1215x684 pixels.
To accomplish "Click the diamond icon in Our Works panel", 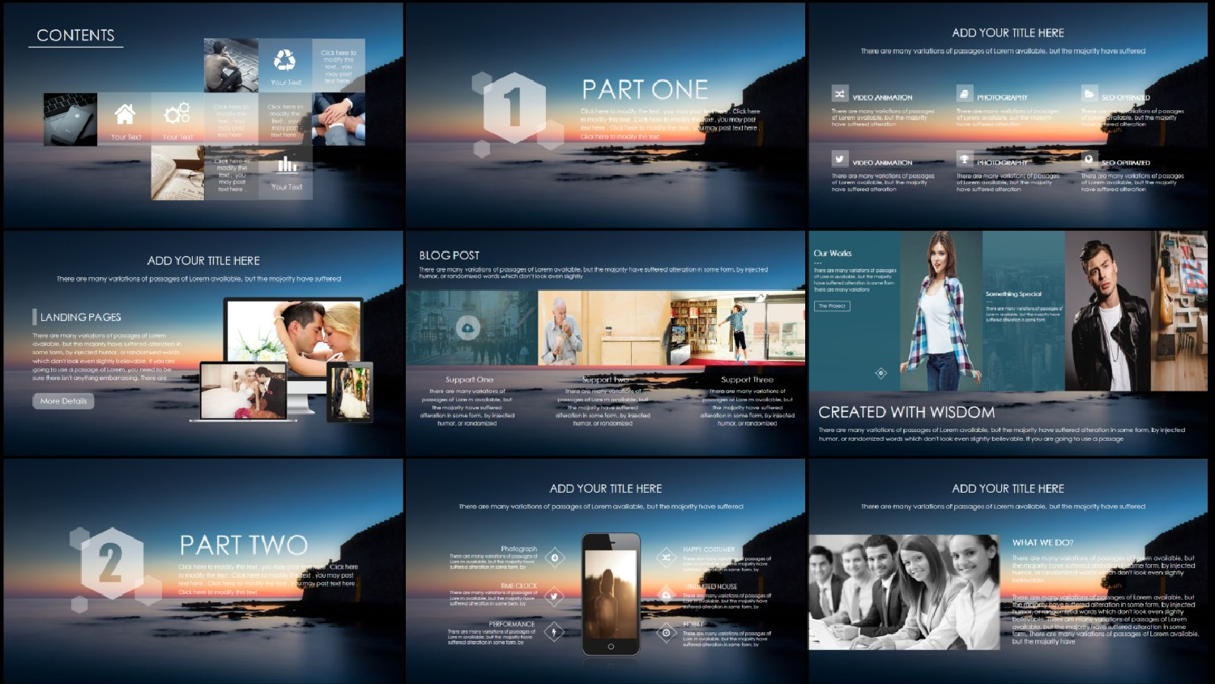I will pyautogui.click(x=881, y=373).
